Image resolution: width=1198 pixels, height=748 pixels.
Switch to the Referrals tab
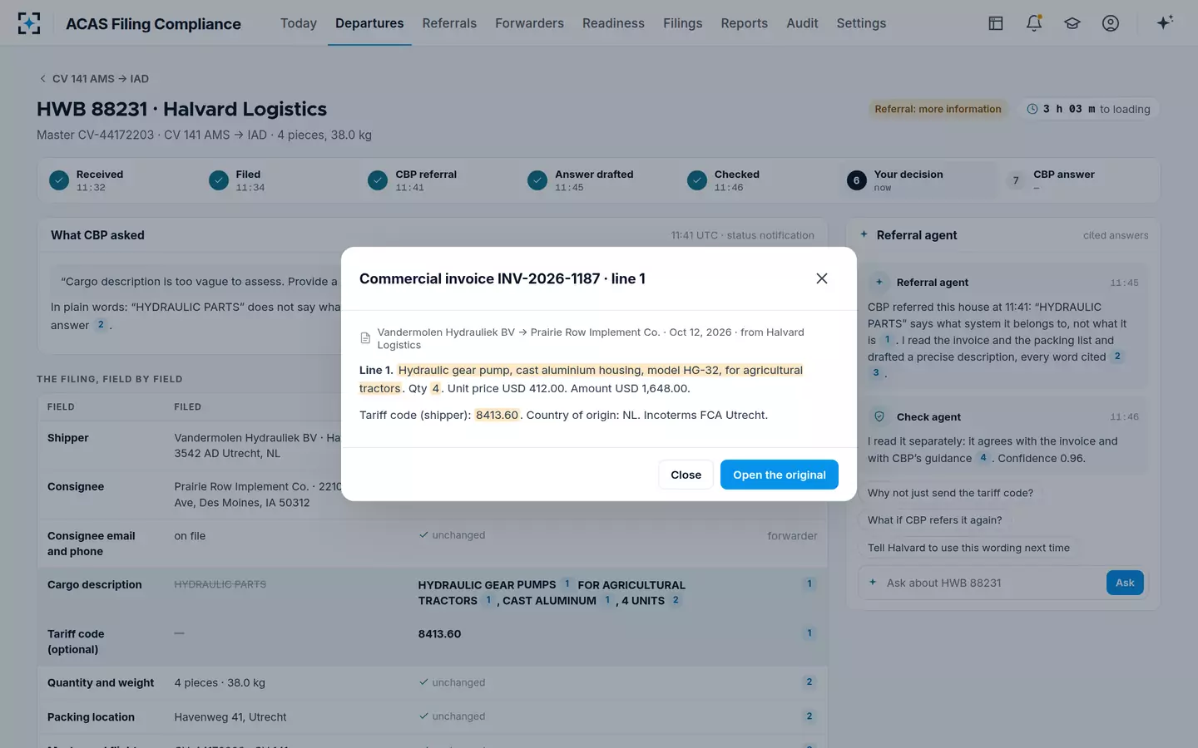449,23
